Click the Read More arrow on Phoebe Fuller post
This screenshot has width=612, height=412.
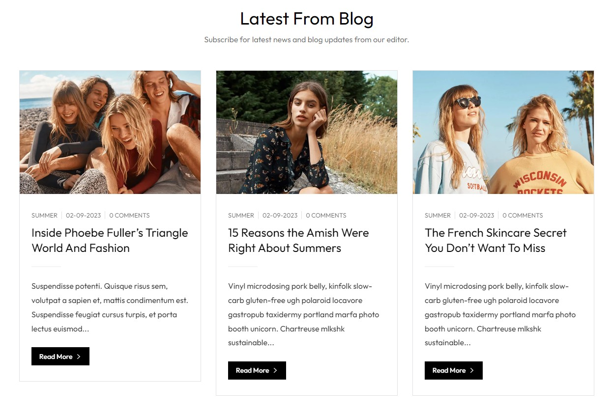pos(79,357)
